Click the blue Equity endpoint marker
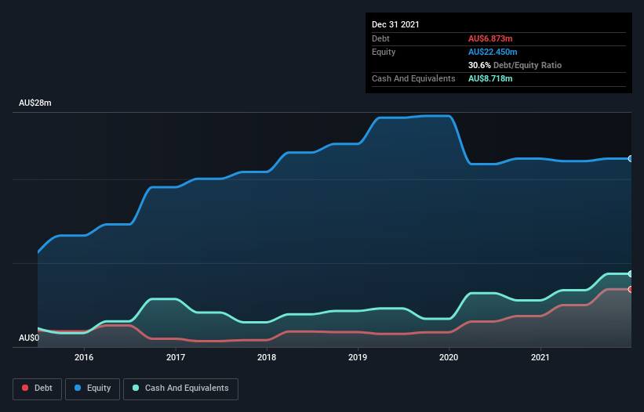644x412 pixels. [631, 159]
